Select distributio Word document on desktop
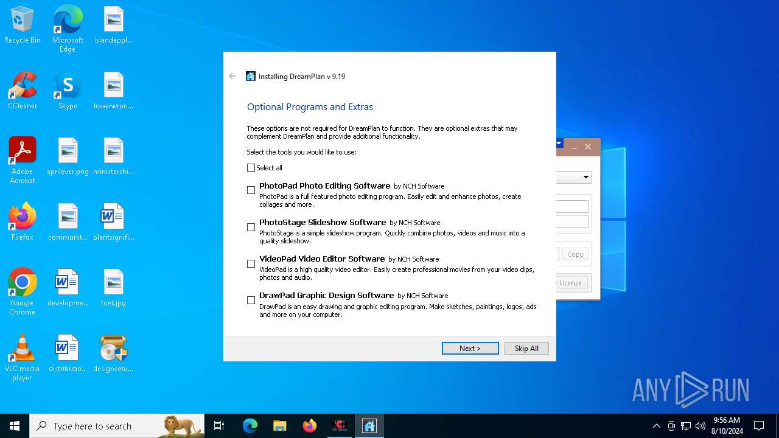The width and height of the screenshot is (779, 438). tap(68, 354)
